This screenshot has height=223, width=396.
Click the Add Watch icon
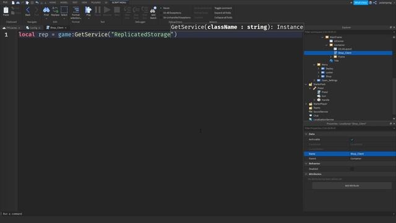point(153,10)
